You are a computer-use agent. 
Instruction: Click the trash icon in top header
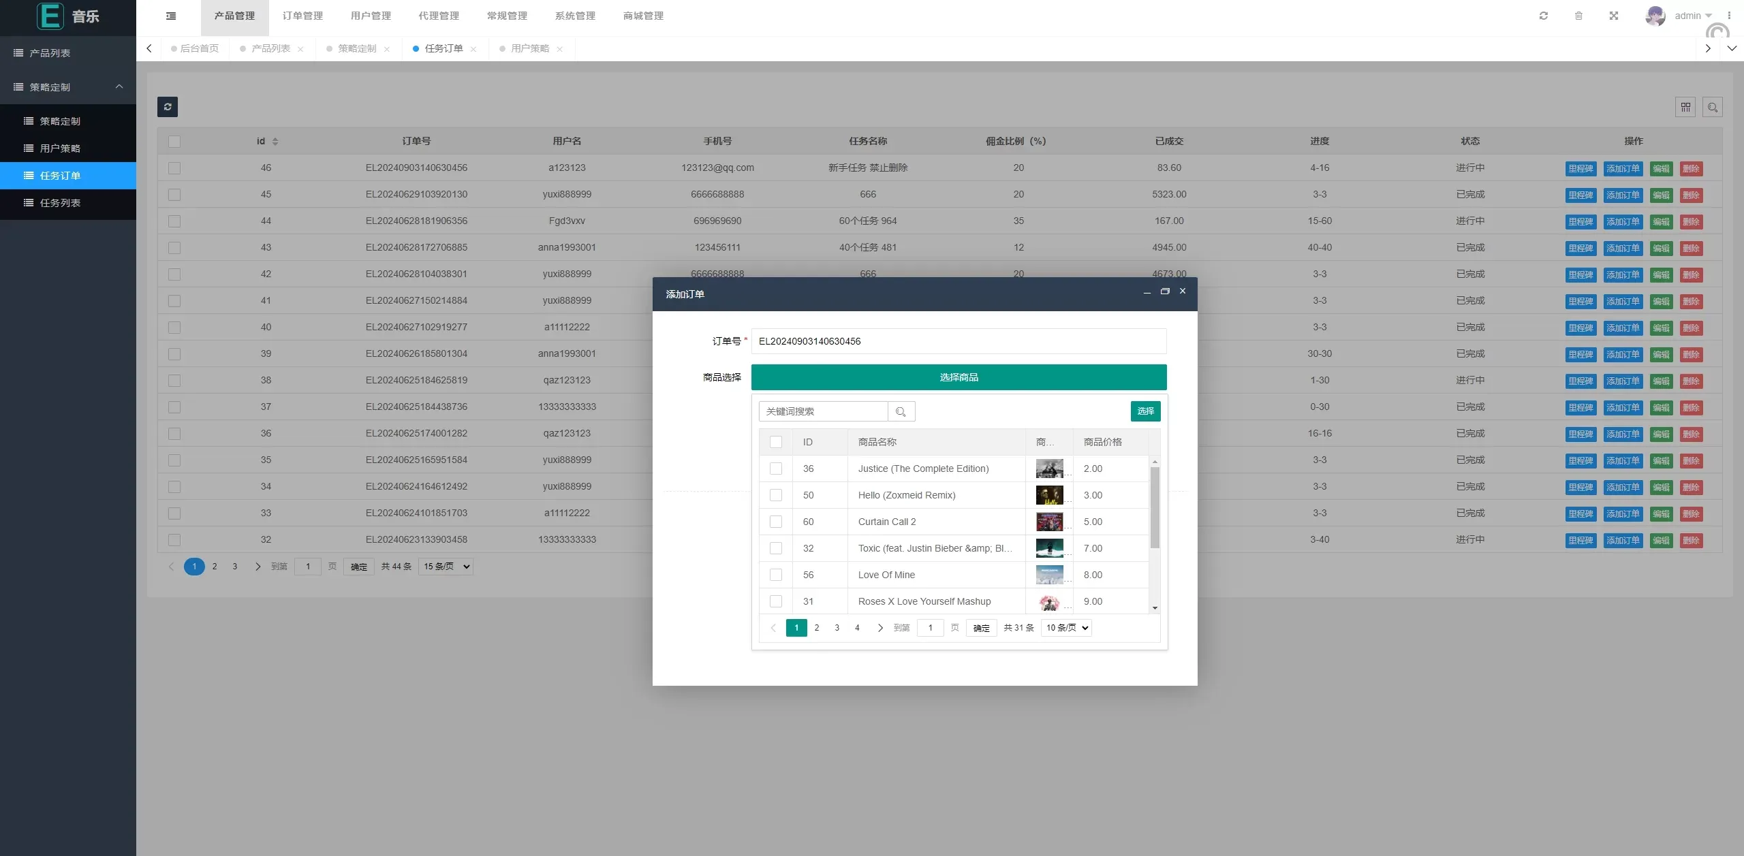[1578, 16]
